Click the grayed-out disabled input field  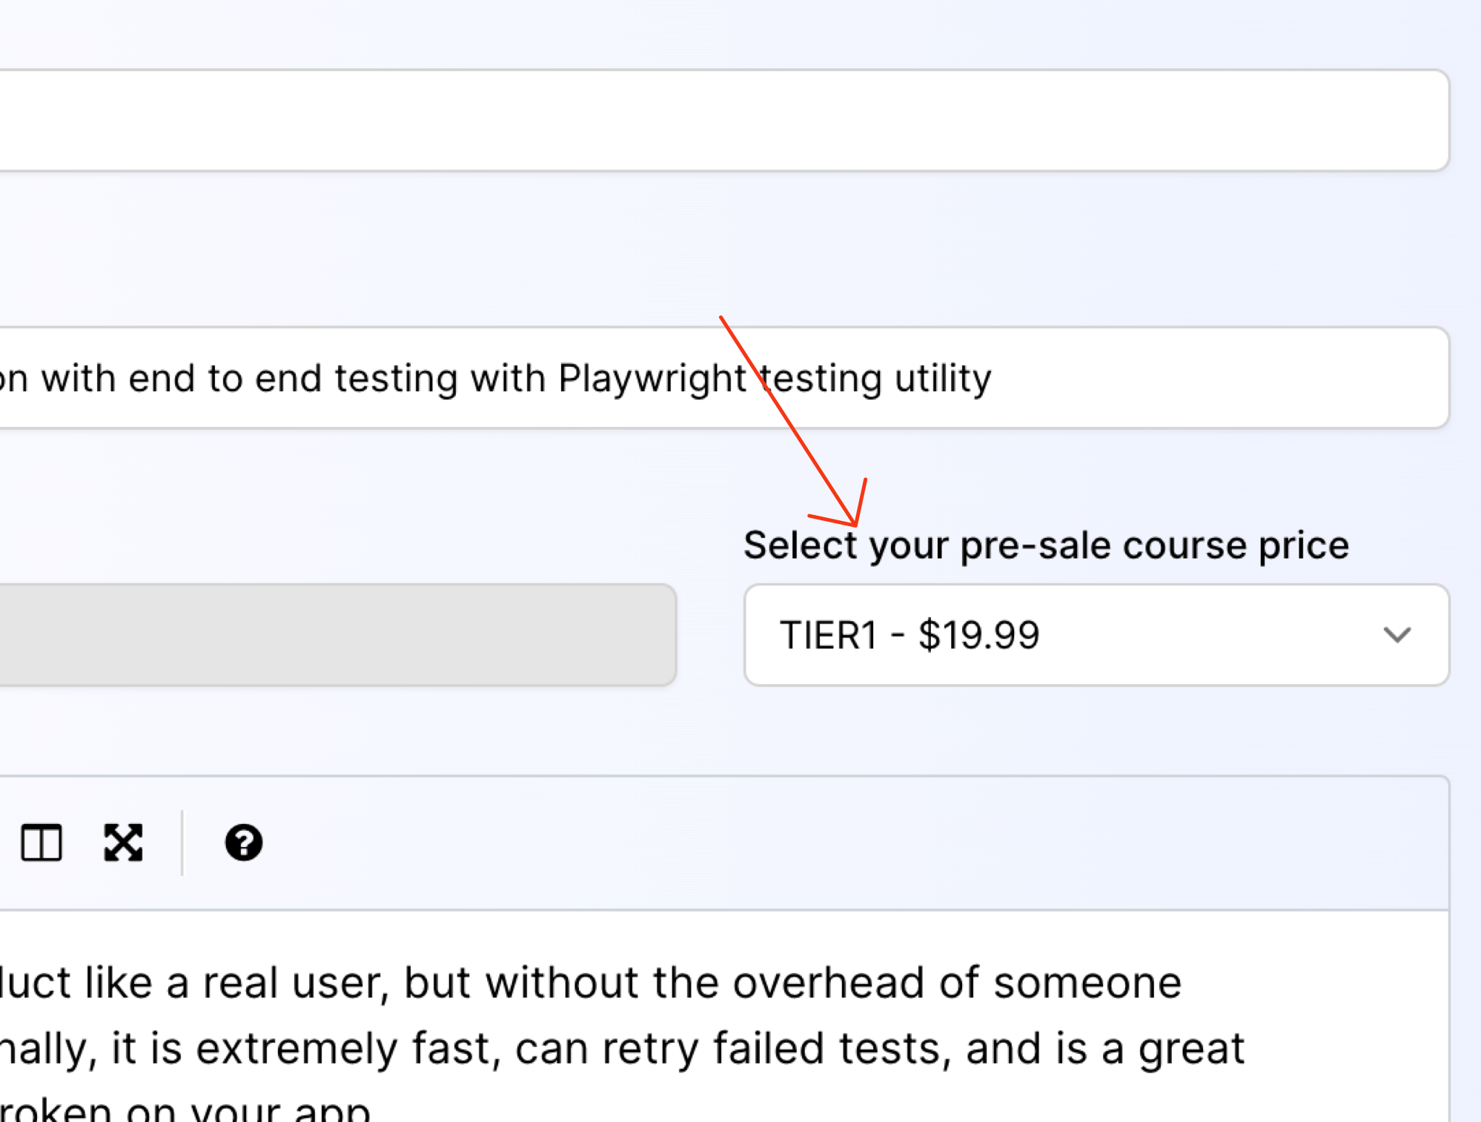(x=334, y=635)
